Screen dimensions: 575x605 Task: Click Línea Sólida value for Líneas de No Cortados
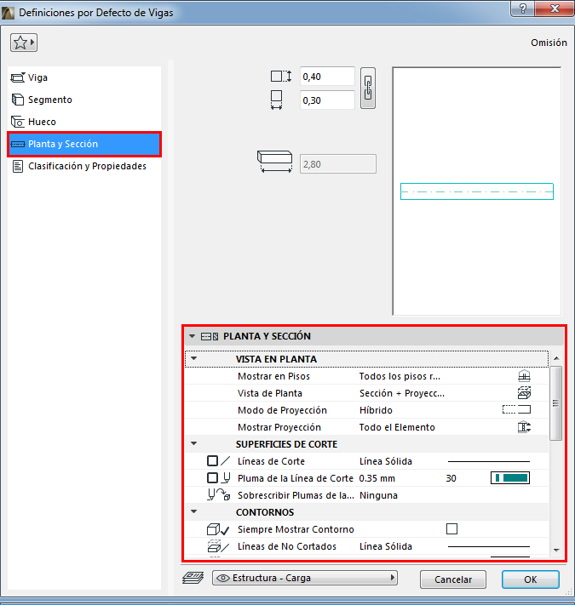[385, 547]
